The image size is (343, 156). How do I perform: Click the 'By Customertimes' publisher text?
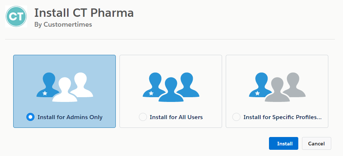point(63,25)
